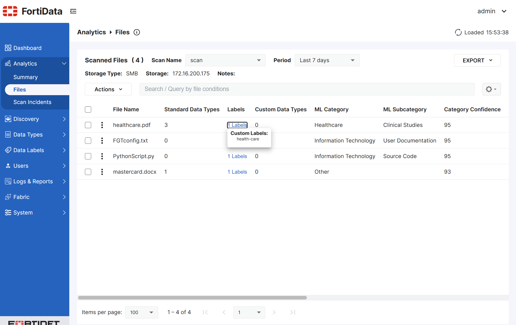This screenshot has height=325, width=516.
Task: Click the sidebar collapse hamburger icon
Action: [73, 11]
